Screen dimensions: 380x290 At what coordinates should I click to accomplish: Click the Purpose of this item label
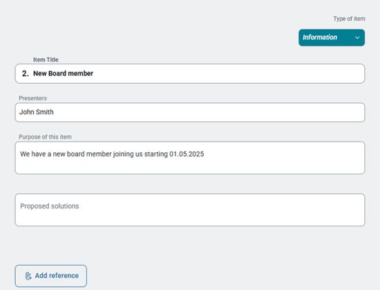(x=45, y=137)
